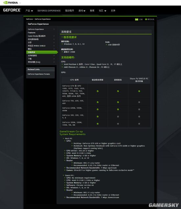
Task: Click the 系统要求 page heading
Action: pos(66,32)
